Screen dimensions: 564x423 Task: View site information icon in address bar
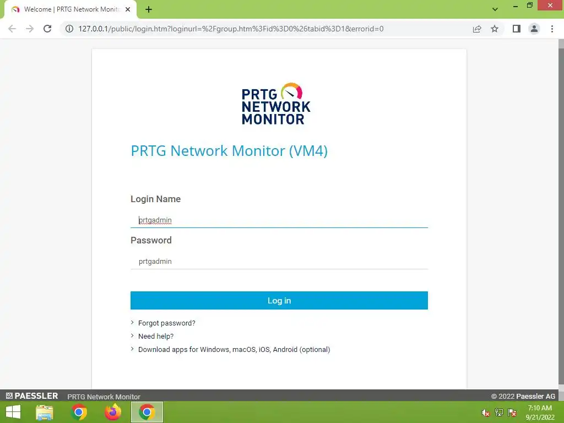tap(69, 29)
